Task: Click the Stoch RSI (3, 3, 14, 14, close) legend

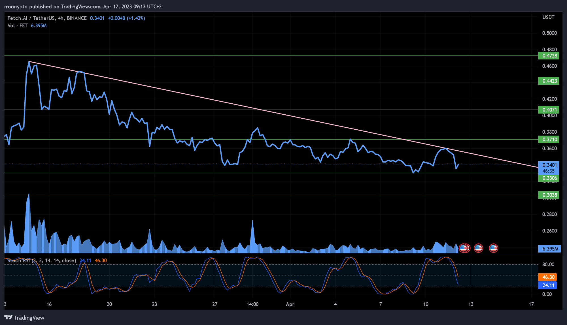Action: pos(42,260)
